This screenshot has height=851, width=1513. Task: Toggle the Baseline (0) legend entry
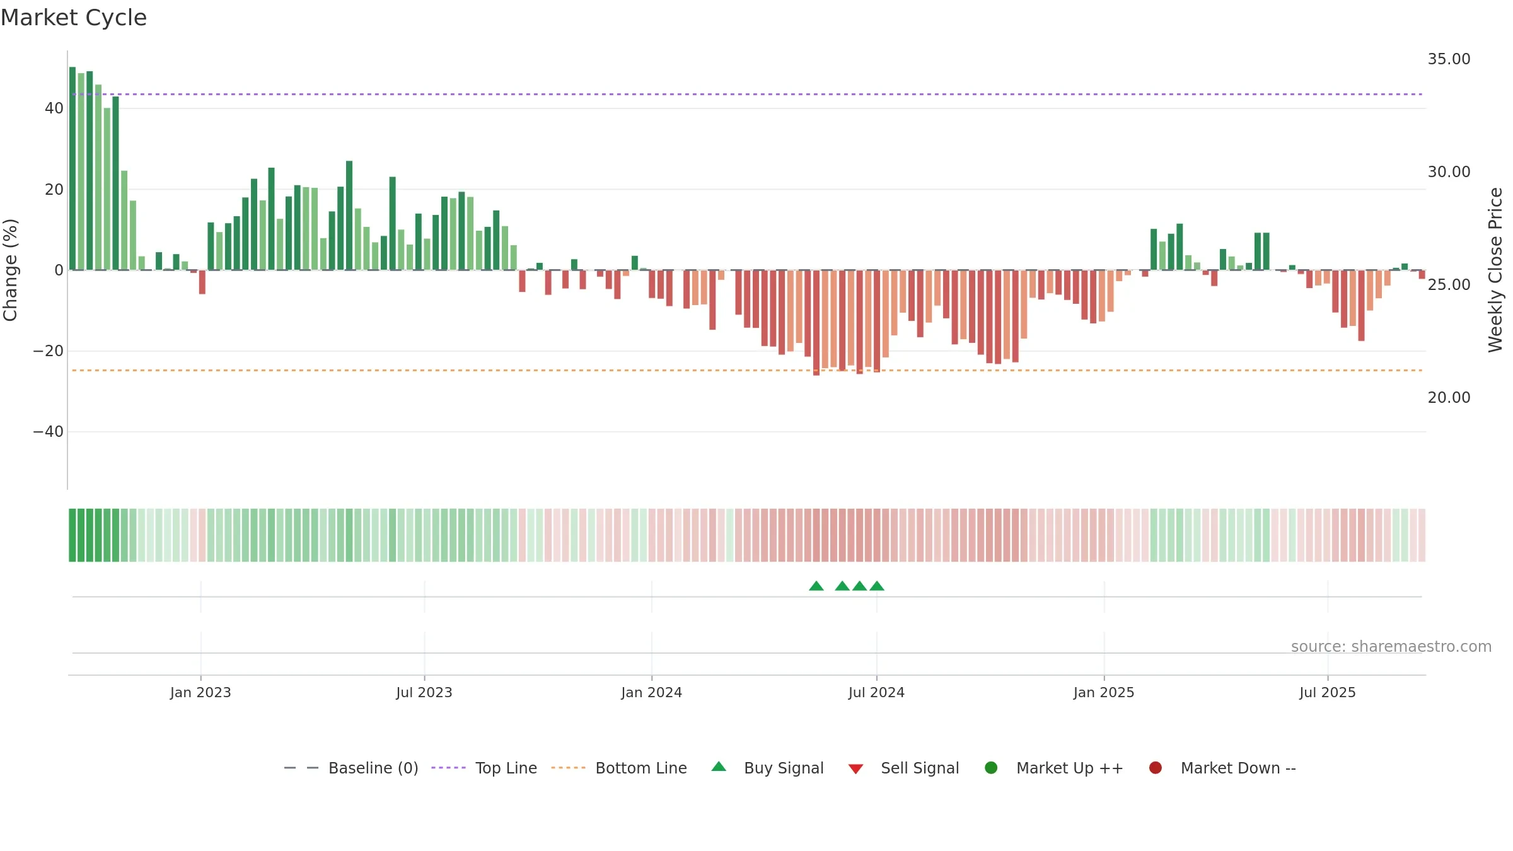click(373, 768)
